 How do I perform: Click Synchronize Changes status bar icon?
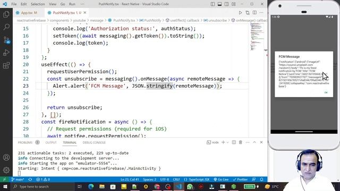(x=30, y=179)
